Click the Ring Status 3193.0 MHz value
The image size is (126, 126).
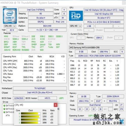tap(28, 81)
